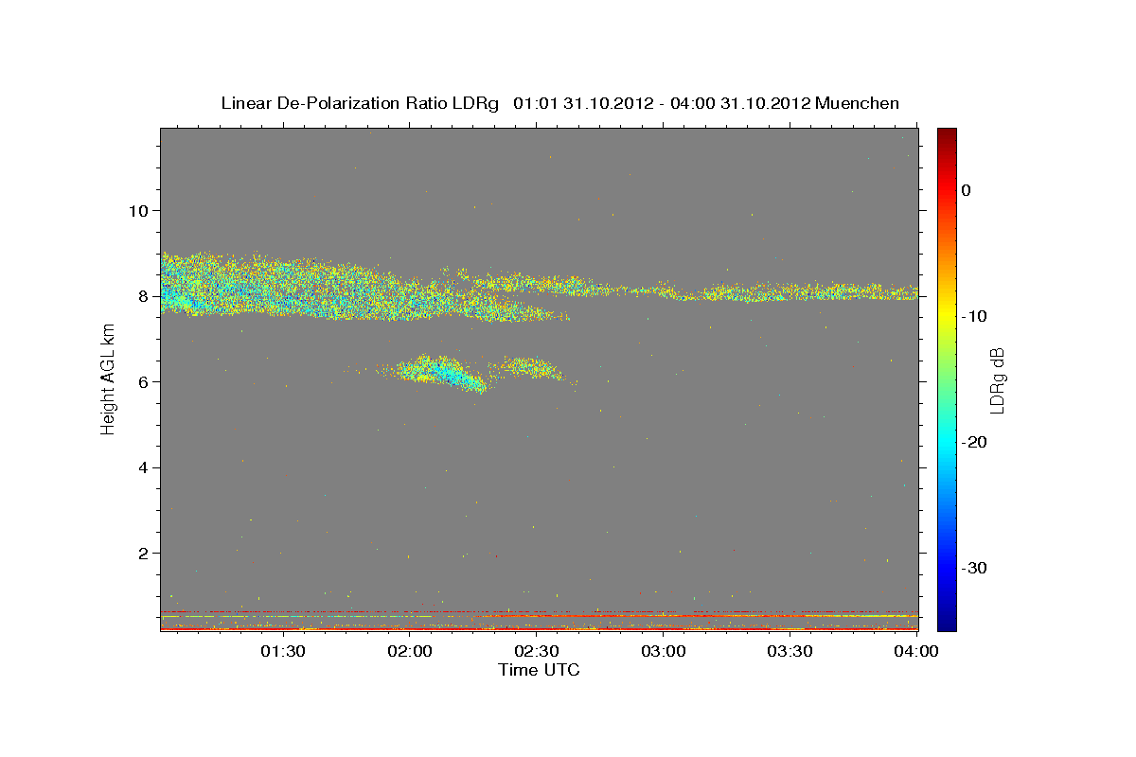Click the 'Height AGL km' axis label

click(109, 381)
